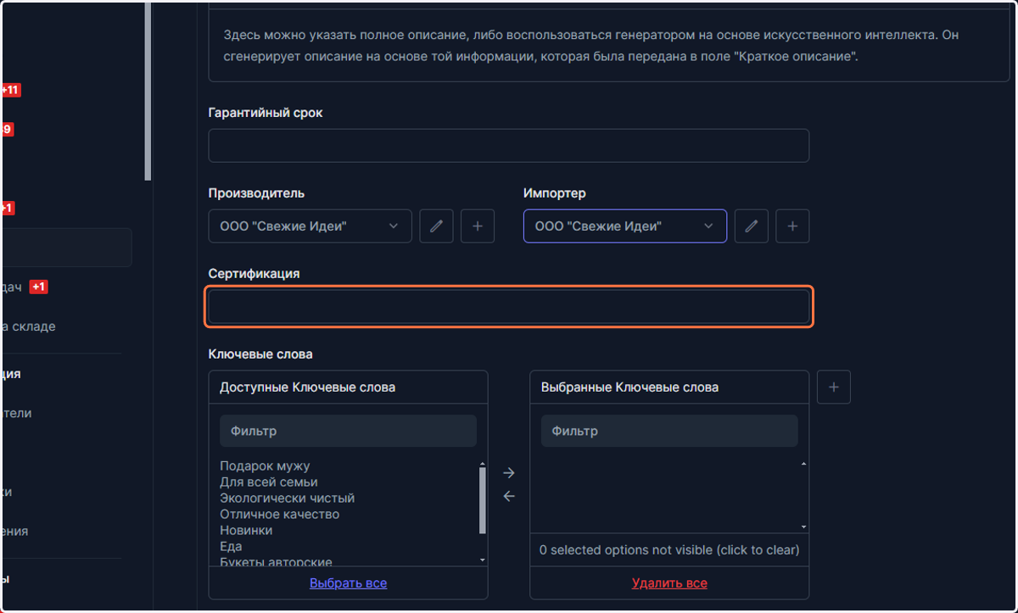Click filter field in Выбранные Ключевые слова
Screen dimensions: 1018x613
click(x=669, y=431)
